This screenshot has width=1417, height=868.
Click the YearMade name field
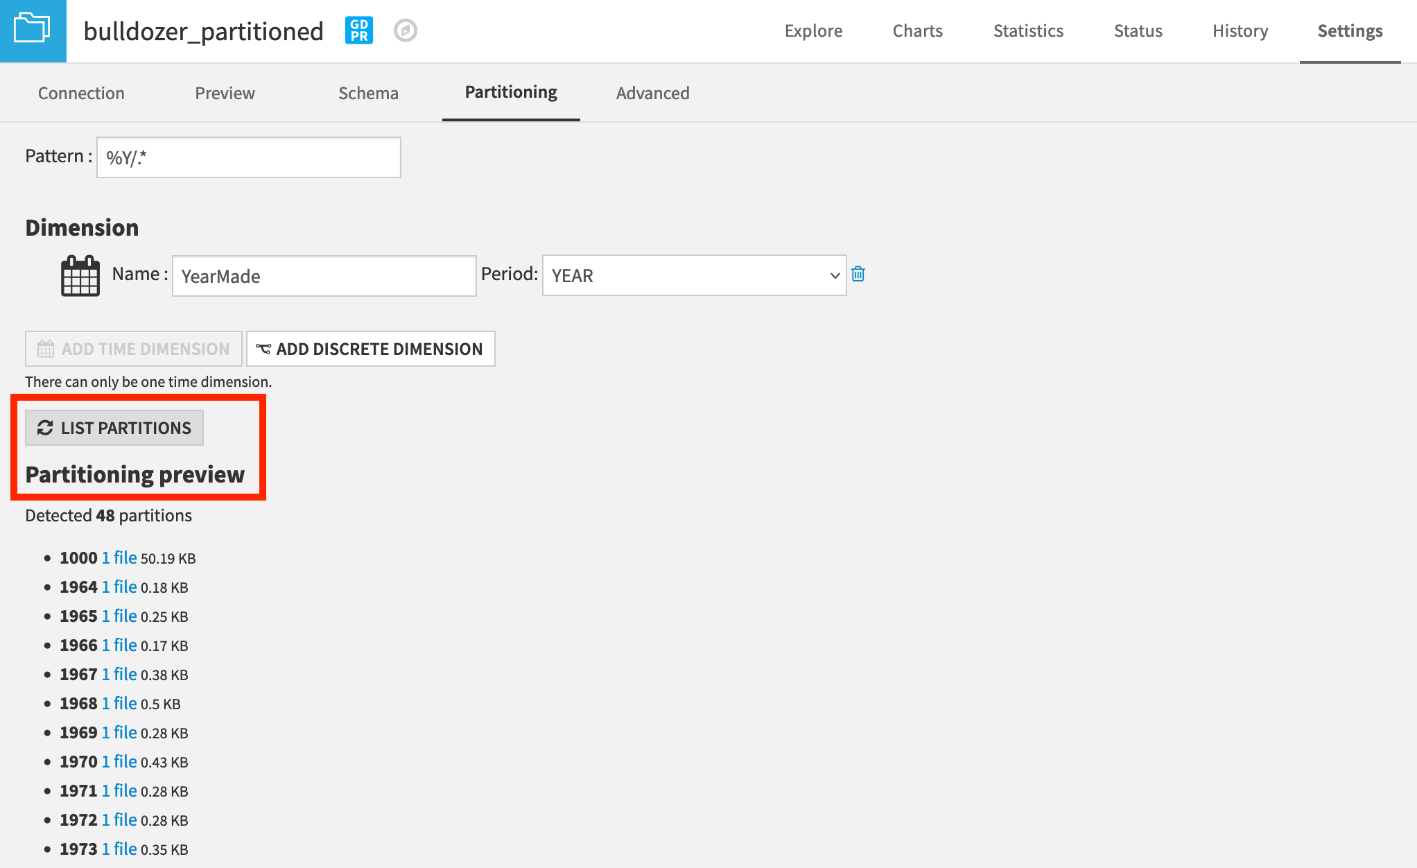pyautogui.click(x=323, y=276)
